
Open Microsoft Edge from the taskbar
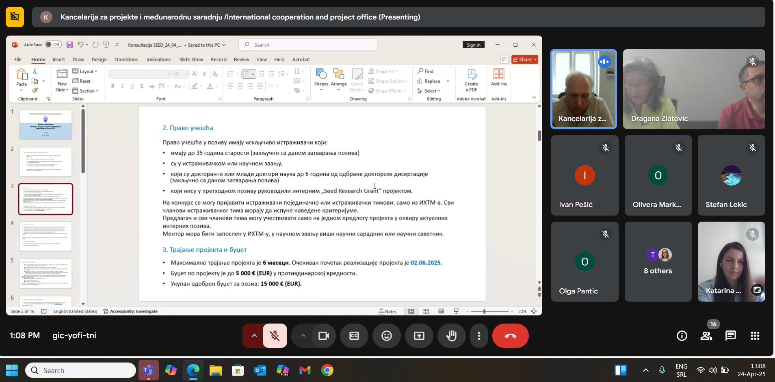click(193, 370)
